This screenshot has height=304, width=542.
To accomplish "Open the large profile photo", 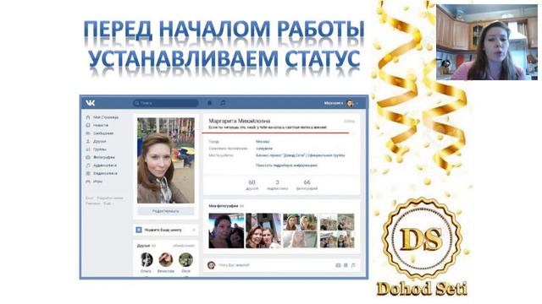I will coord(166,160).
